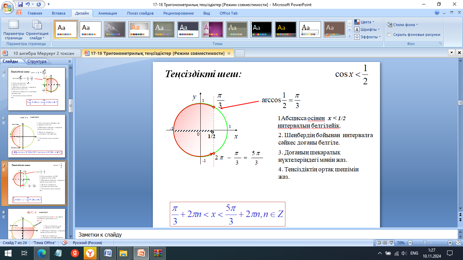This screenshot has height=260, width=463.
Task: Open File Explorer from taskbar
Action: click(123, 253)
